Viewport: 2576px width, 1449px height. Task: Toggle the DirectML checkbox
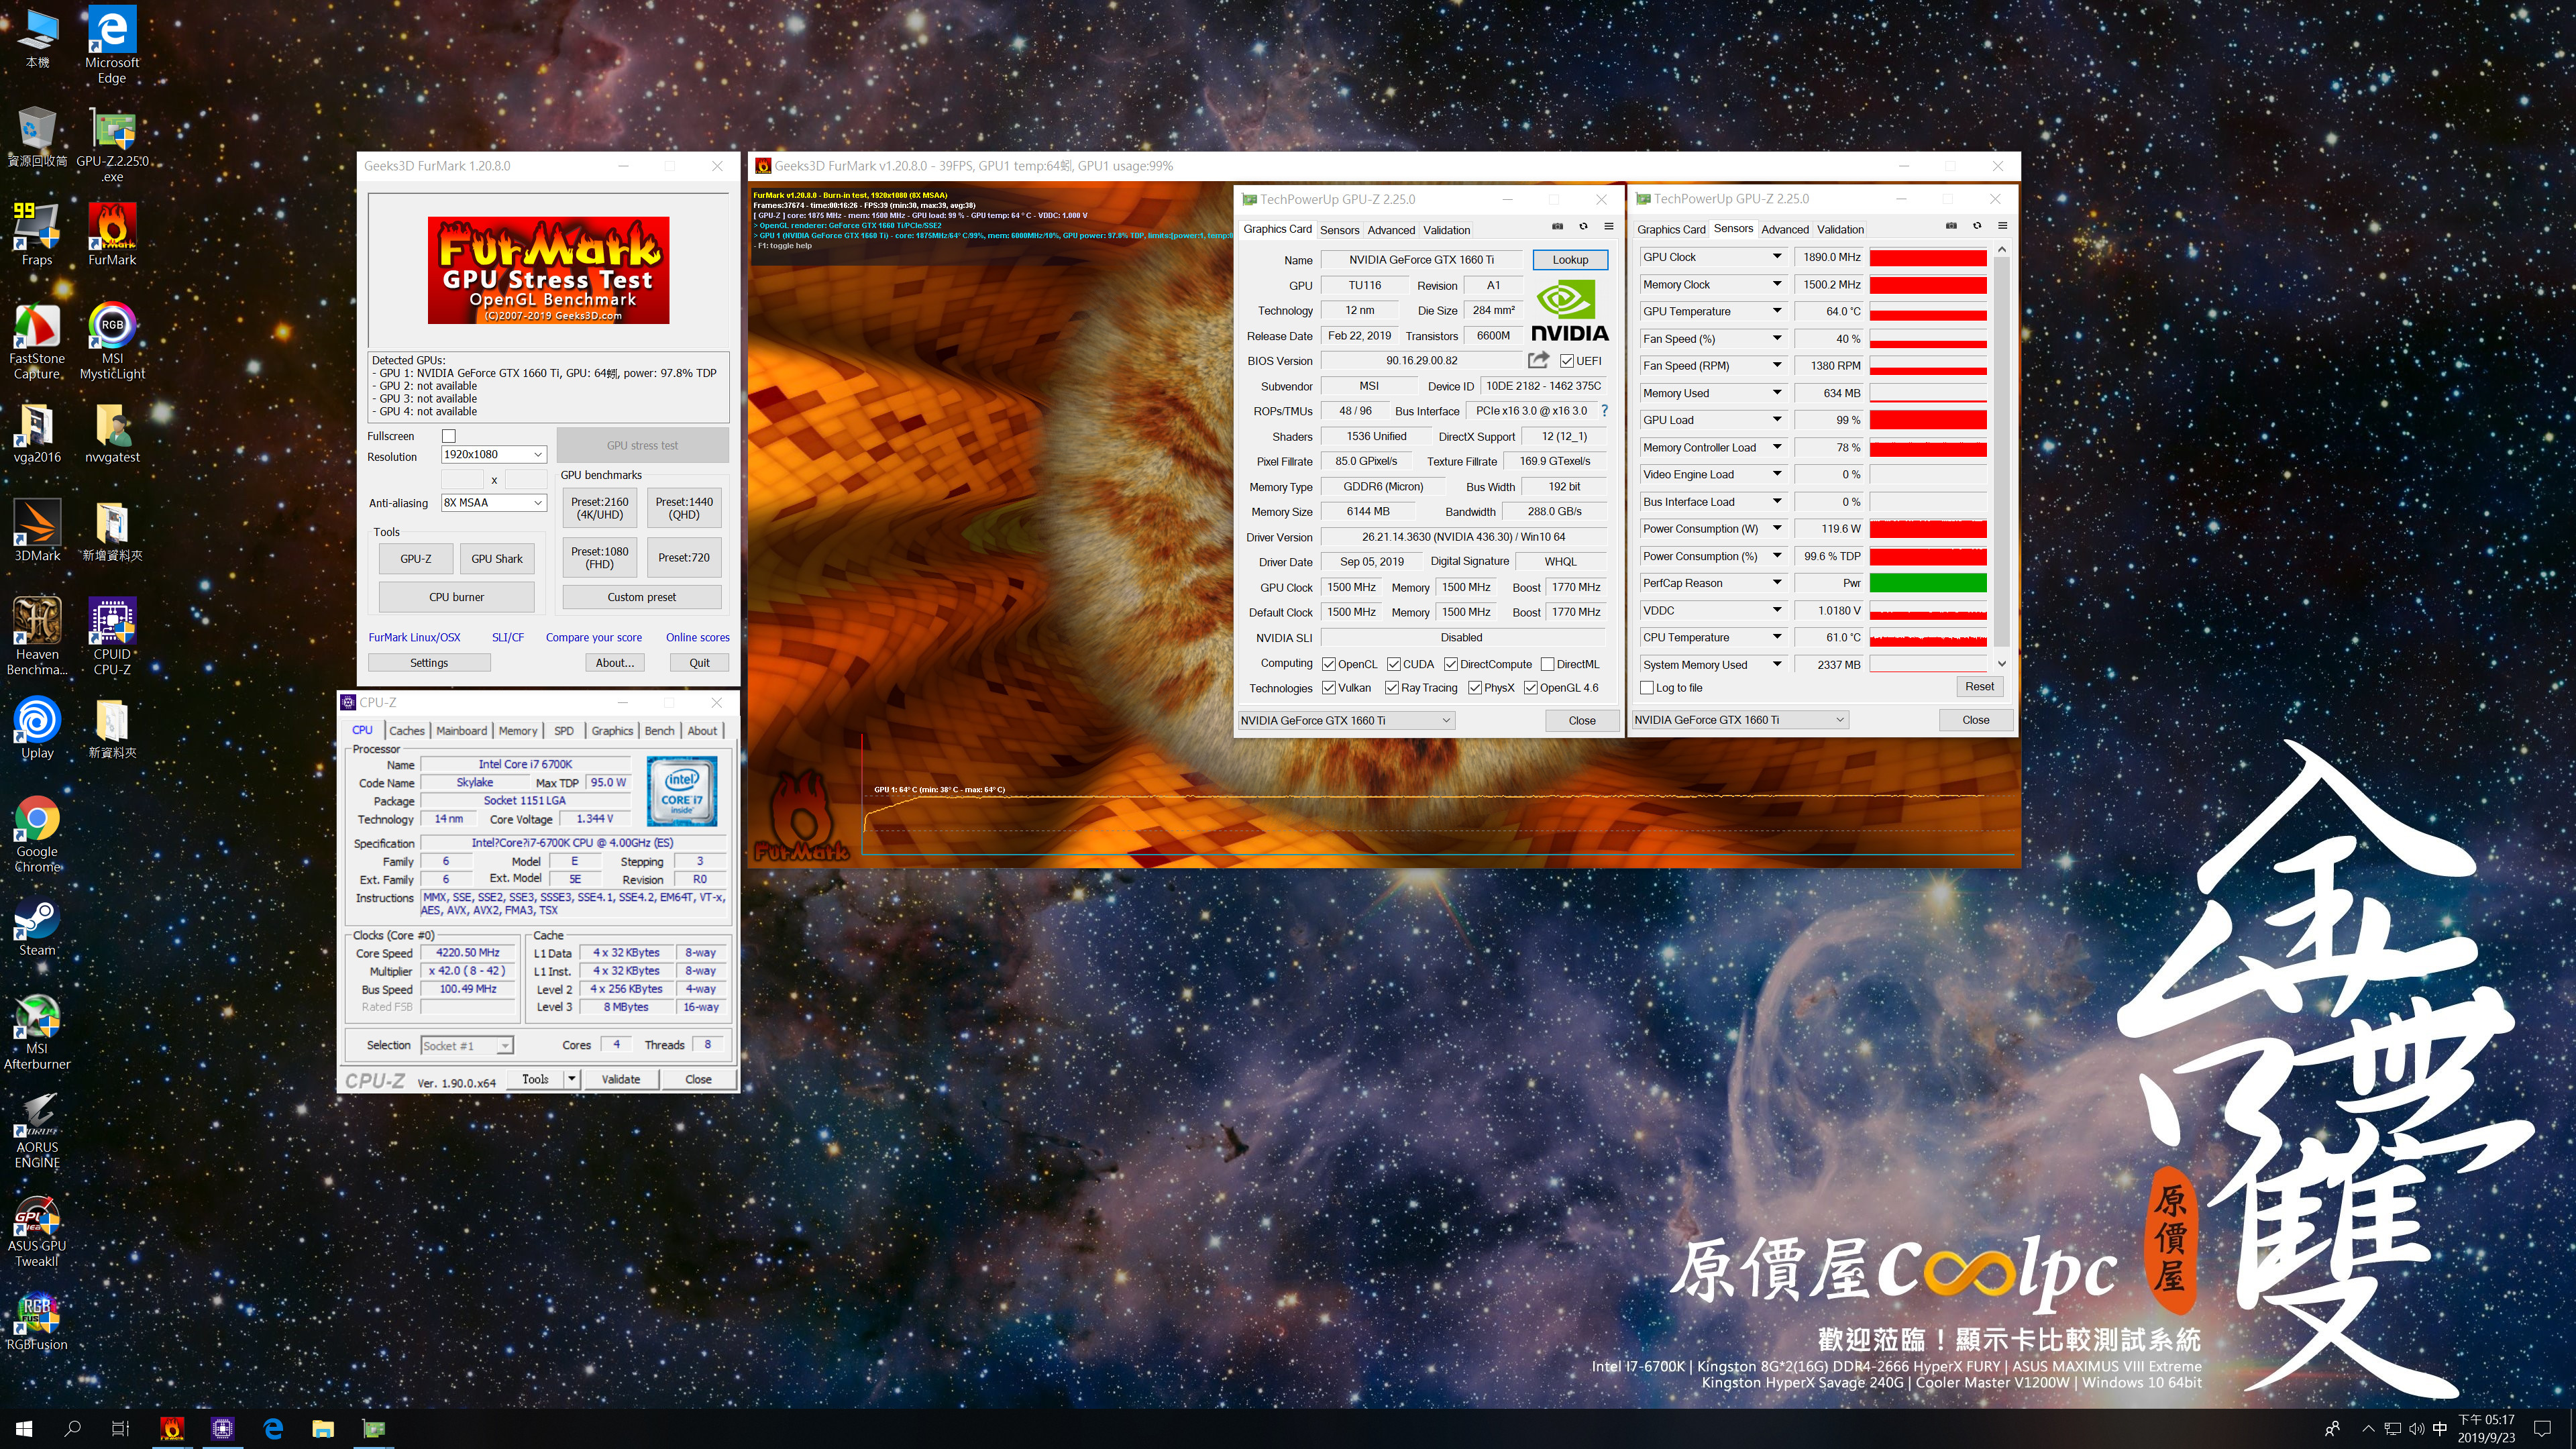pos(1548,664)
